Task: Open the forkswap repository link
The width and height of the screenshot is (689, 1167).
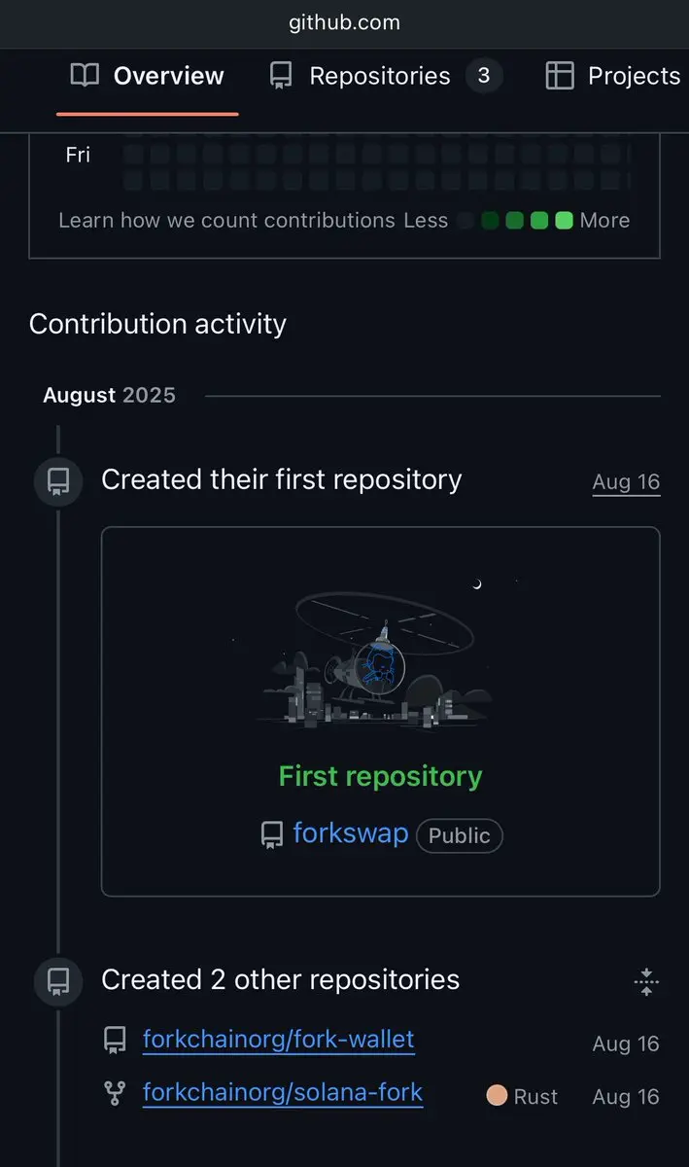Action: click(x=351, y=833)
